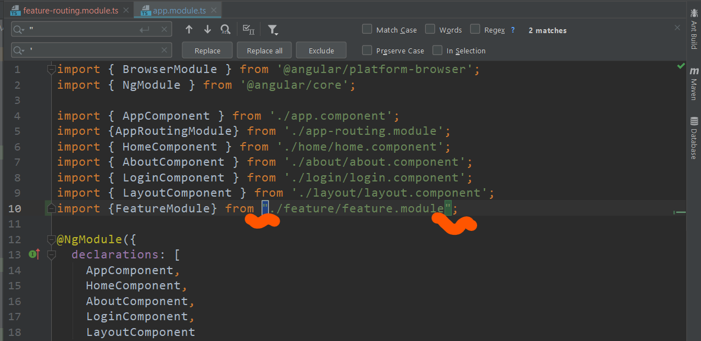The height and width of the screenshot is (341, 701).
Task: Open the search history magnifier dropdown
Action: [x=20, y=30]
